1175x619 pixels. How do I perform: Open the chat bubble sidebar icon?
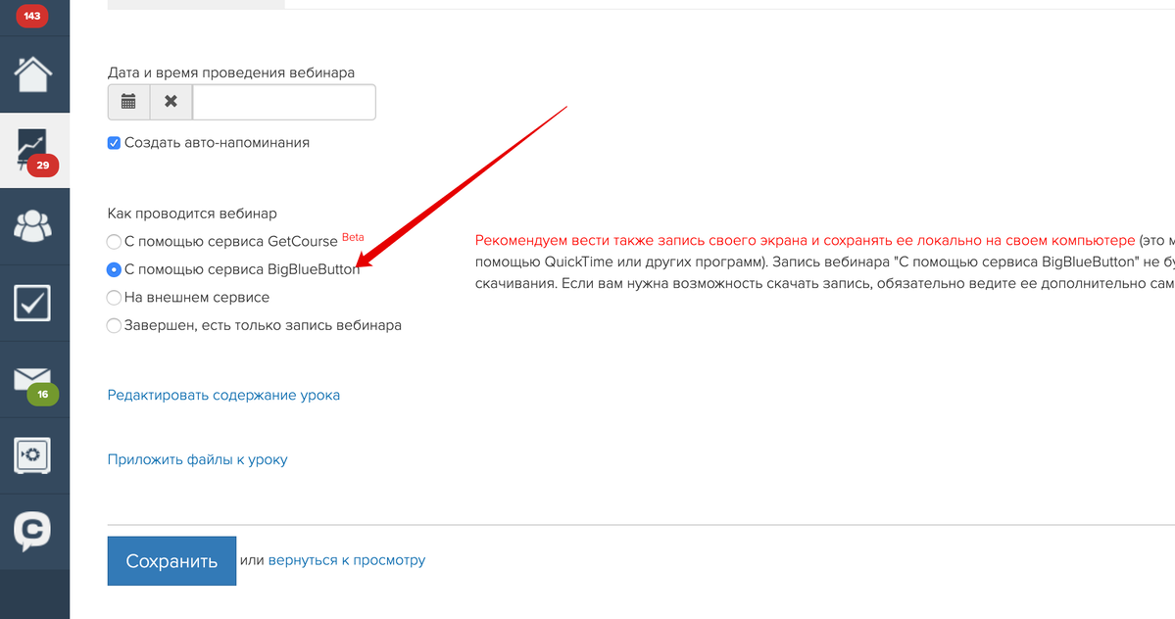tap(32, 532)
